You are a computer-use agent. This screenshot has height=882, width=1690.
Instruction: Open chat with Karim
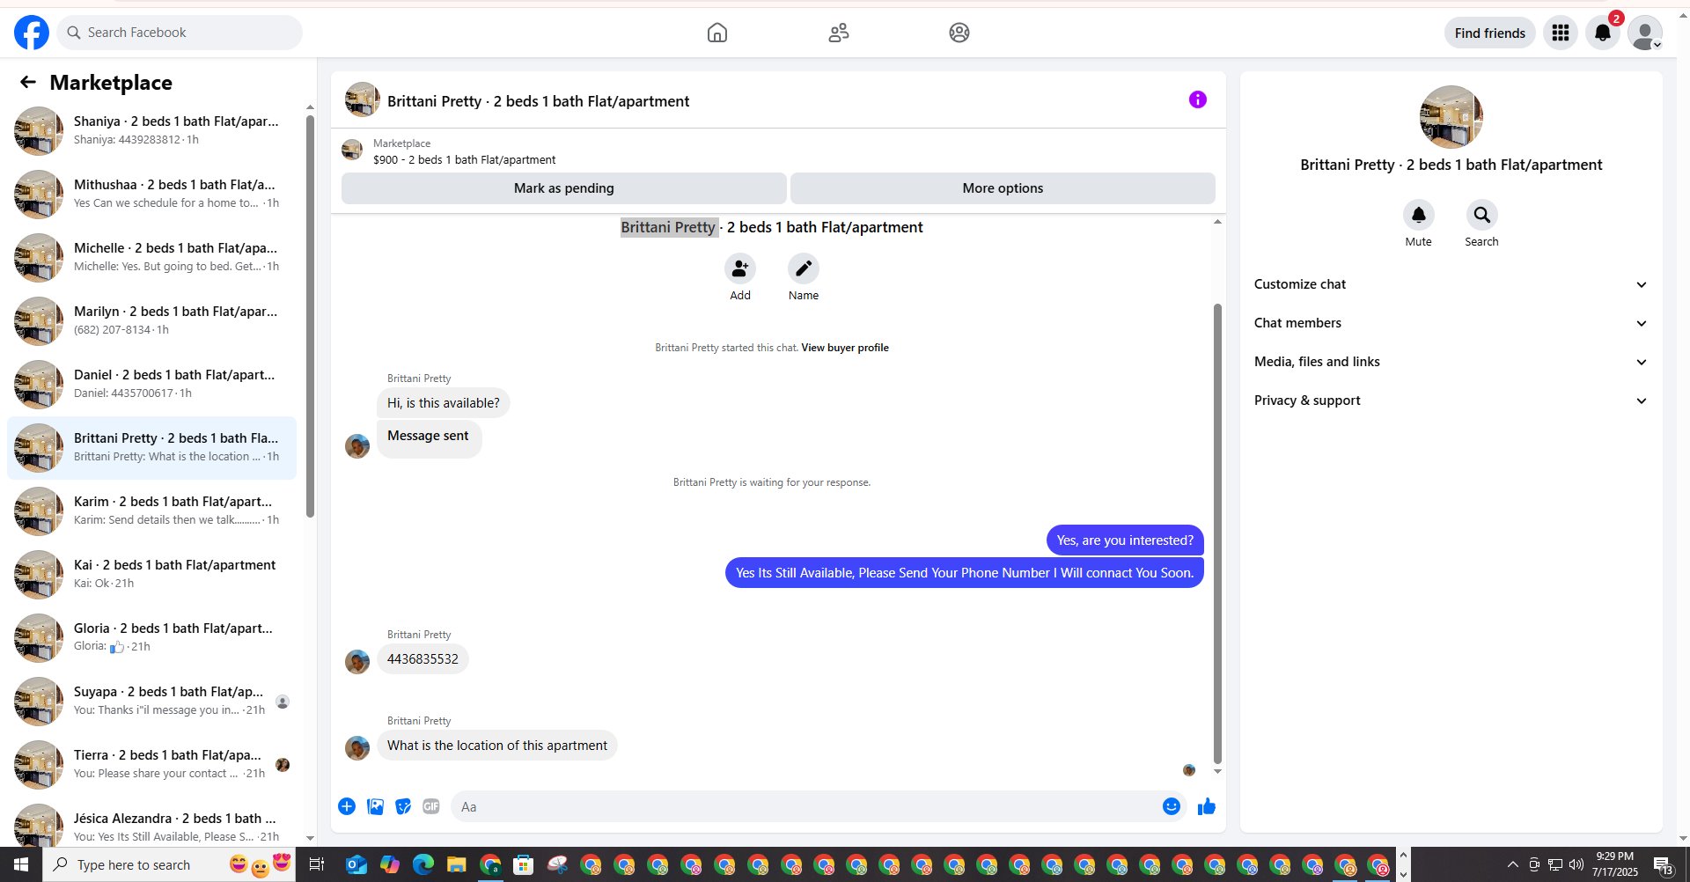pyautogui.click(x=151, y=511)
